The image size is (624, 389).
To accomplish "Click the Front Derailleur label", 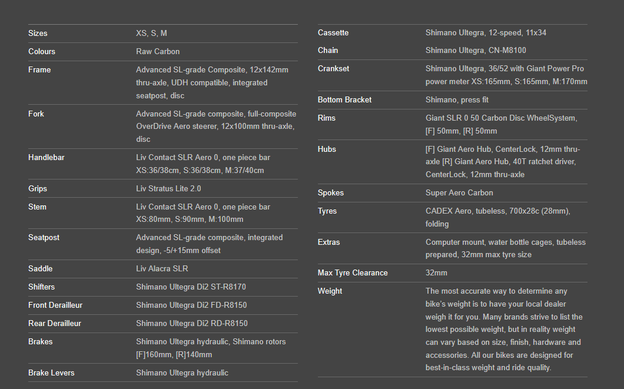I will click(x=55, y=305).
